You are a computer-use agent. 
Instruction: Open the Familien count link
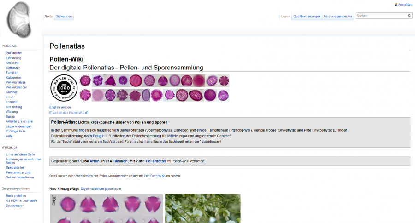point(120,161)
